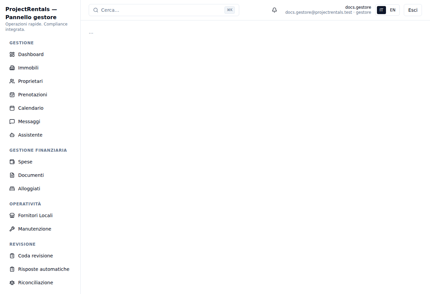Image resolution: width=430 pixels, height=294 pixels.
Task: Click the Documenti file icon
Action: coord(12,175)
